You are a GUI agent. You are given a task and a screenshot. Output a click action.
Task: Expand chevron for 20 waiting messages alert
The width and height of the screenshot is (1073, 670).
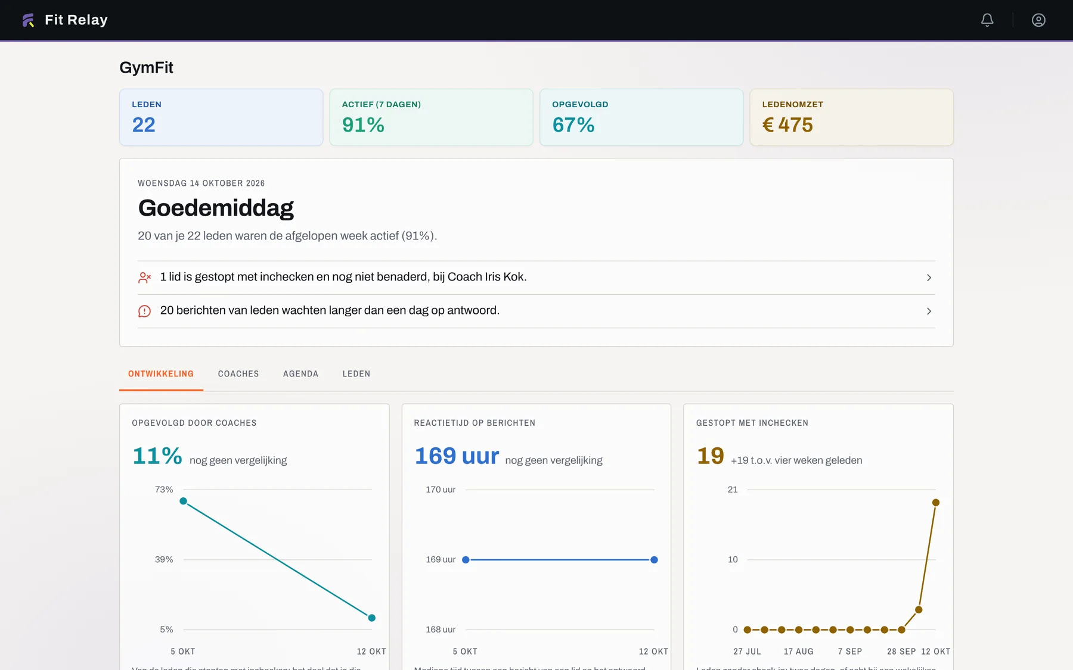(929, 311)
